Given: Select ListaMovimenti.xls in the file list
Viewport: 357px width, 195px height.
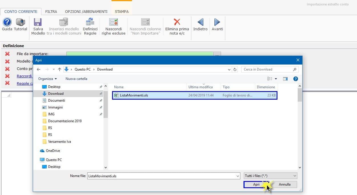Looking at the screenshot, I should click(134, 95).
